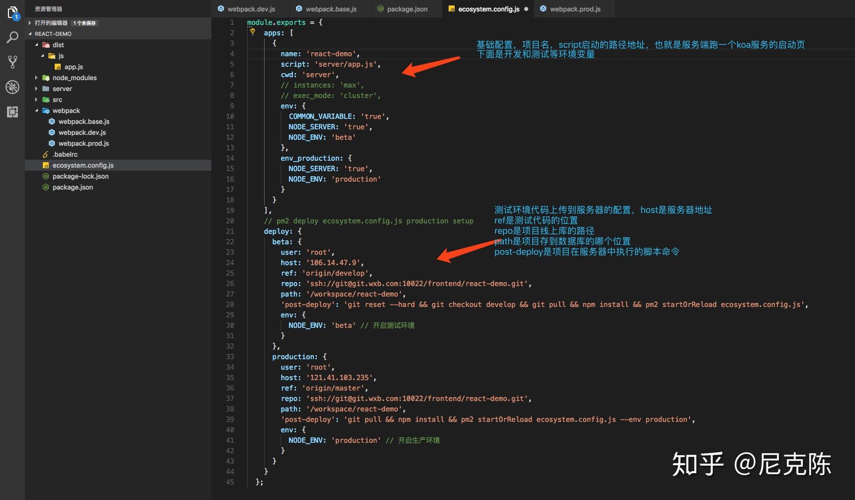Click the name value 'react-demo'

(331, 54)
